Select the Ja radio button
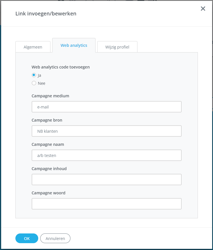 [x=34, y=75]
